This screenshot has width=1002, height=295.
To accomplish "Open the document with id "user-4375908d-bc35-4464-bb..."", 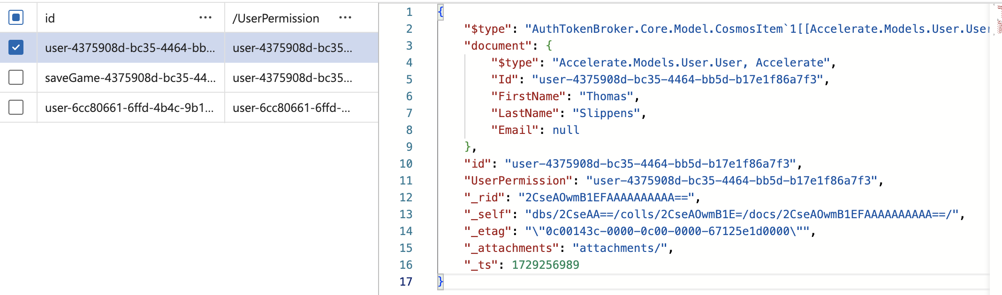I will tap(130, 48).
